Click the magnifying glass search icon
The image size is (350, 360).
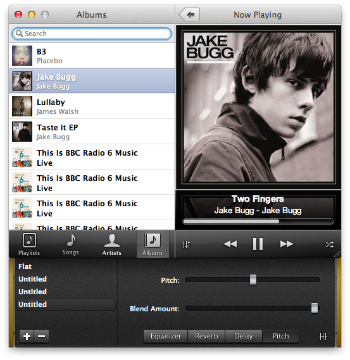[19, 34]
